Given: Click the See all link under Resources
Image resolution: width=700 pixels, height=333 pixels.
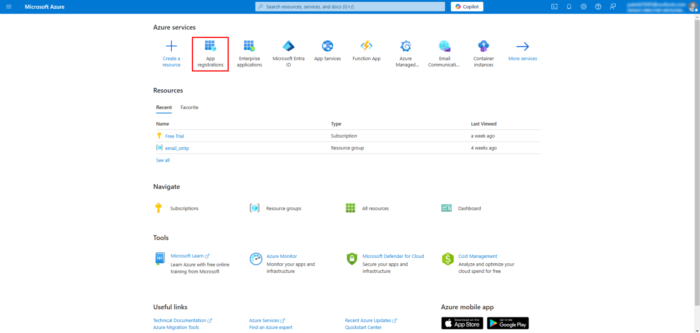Looking at the screenshot, I should 163,160.
